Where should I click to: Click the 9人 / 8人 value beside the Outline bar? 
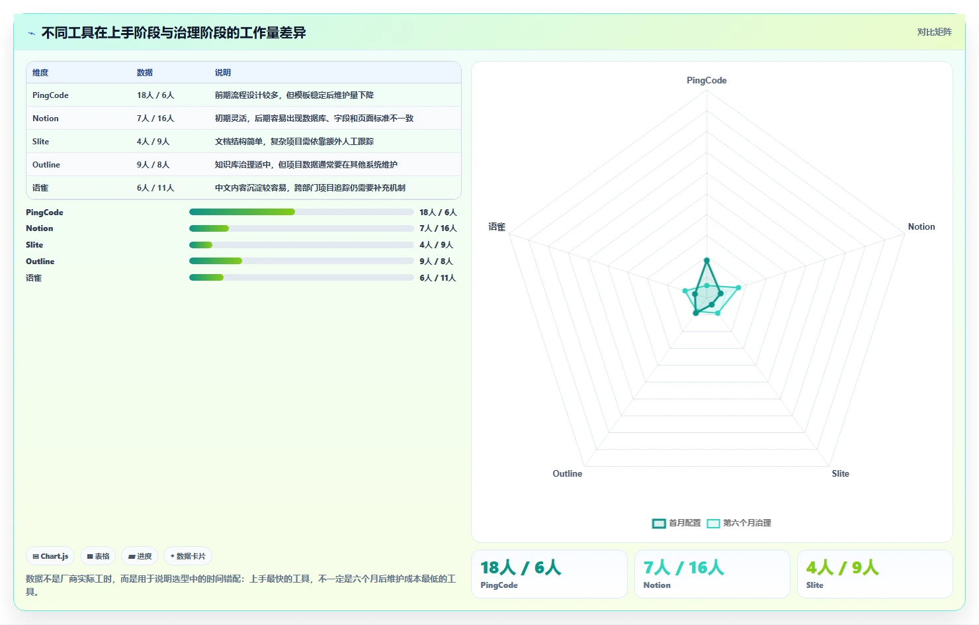pos(437,262)
